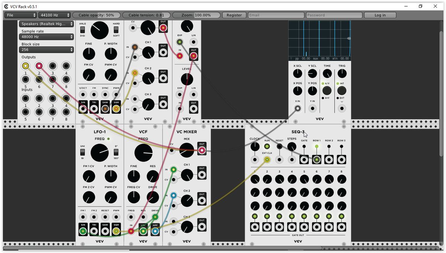Open the File menu
This screenshot has height=253, width=446.
click(20, 15)
